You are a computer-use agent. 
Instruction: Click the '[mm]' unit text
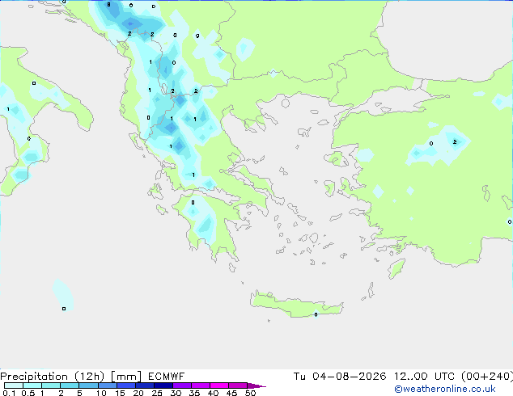coord(126,377)
